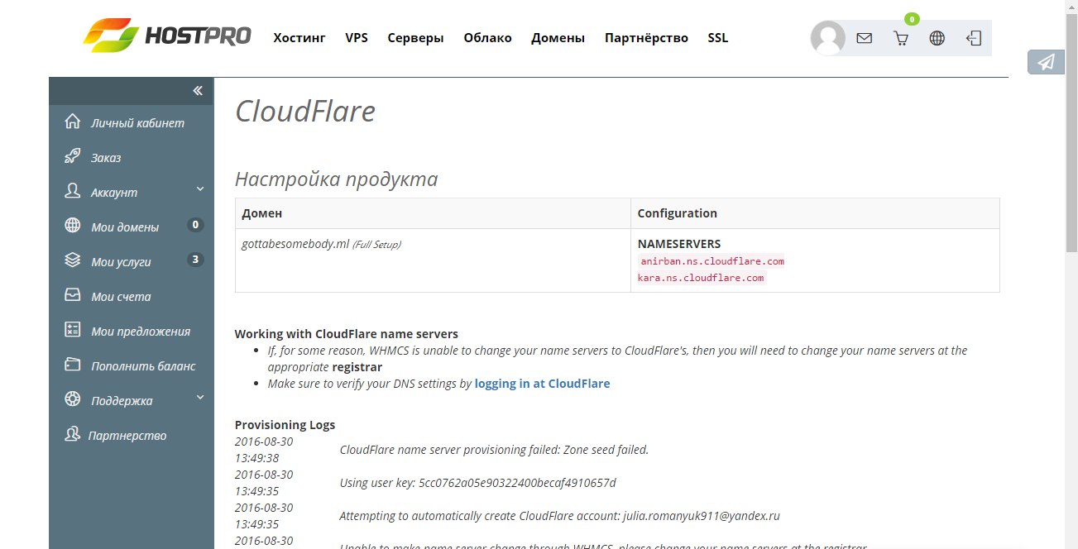Open Хостинг in top navigation

click(299, 38)
